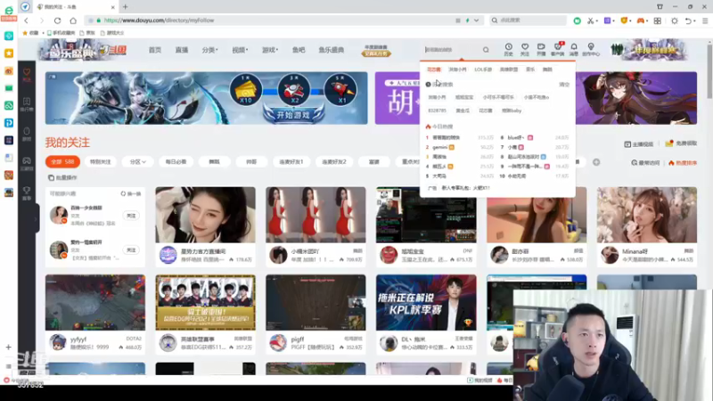Select the 每日必看 filter tab

(x=176, y=162)
